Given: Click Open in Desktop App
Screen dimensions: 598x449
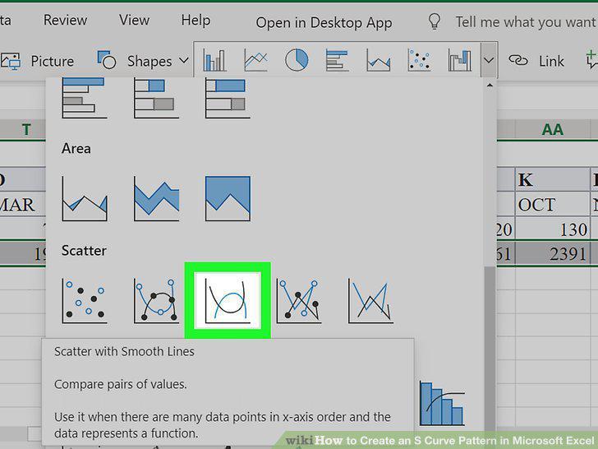Looking at the screenshot, I should (x=324, y=23).
